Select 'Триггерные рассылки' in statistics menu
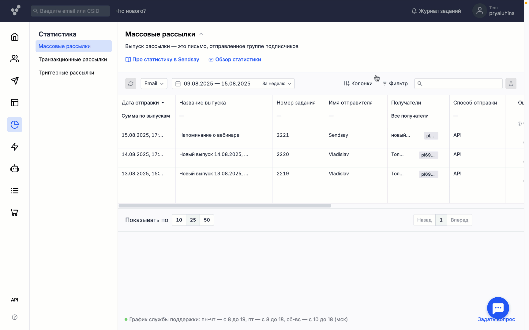The image size is (529, 330). (66, 73)
